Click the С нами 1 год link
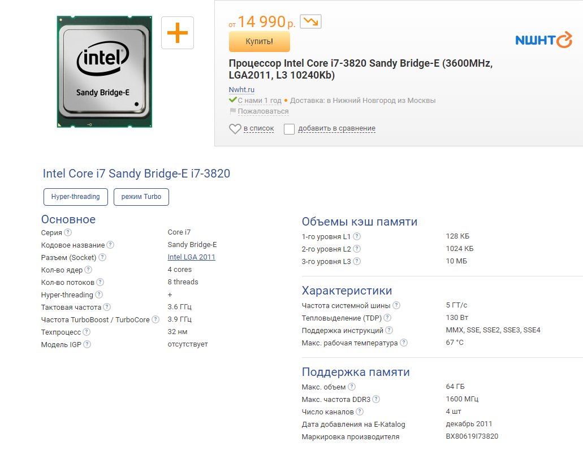This screenshot has height=450, width=583. pos(260,100)
